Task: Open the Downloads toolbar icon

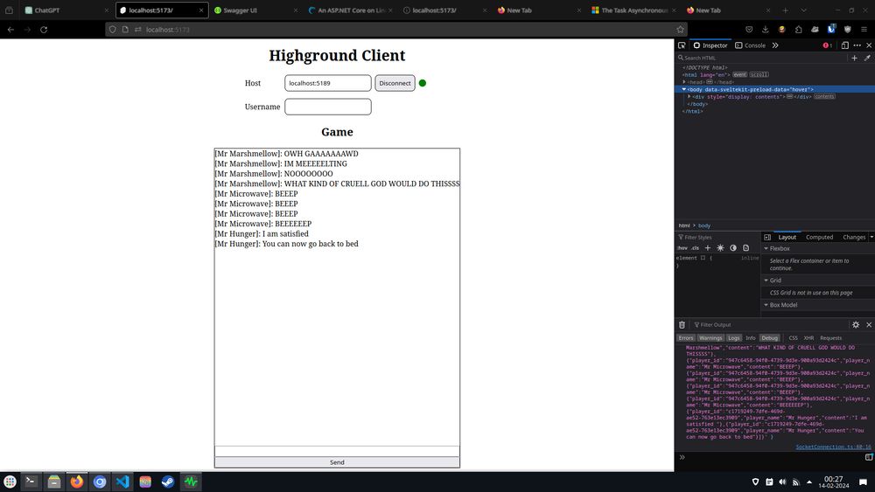Action: (765, 30)
